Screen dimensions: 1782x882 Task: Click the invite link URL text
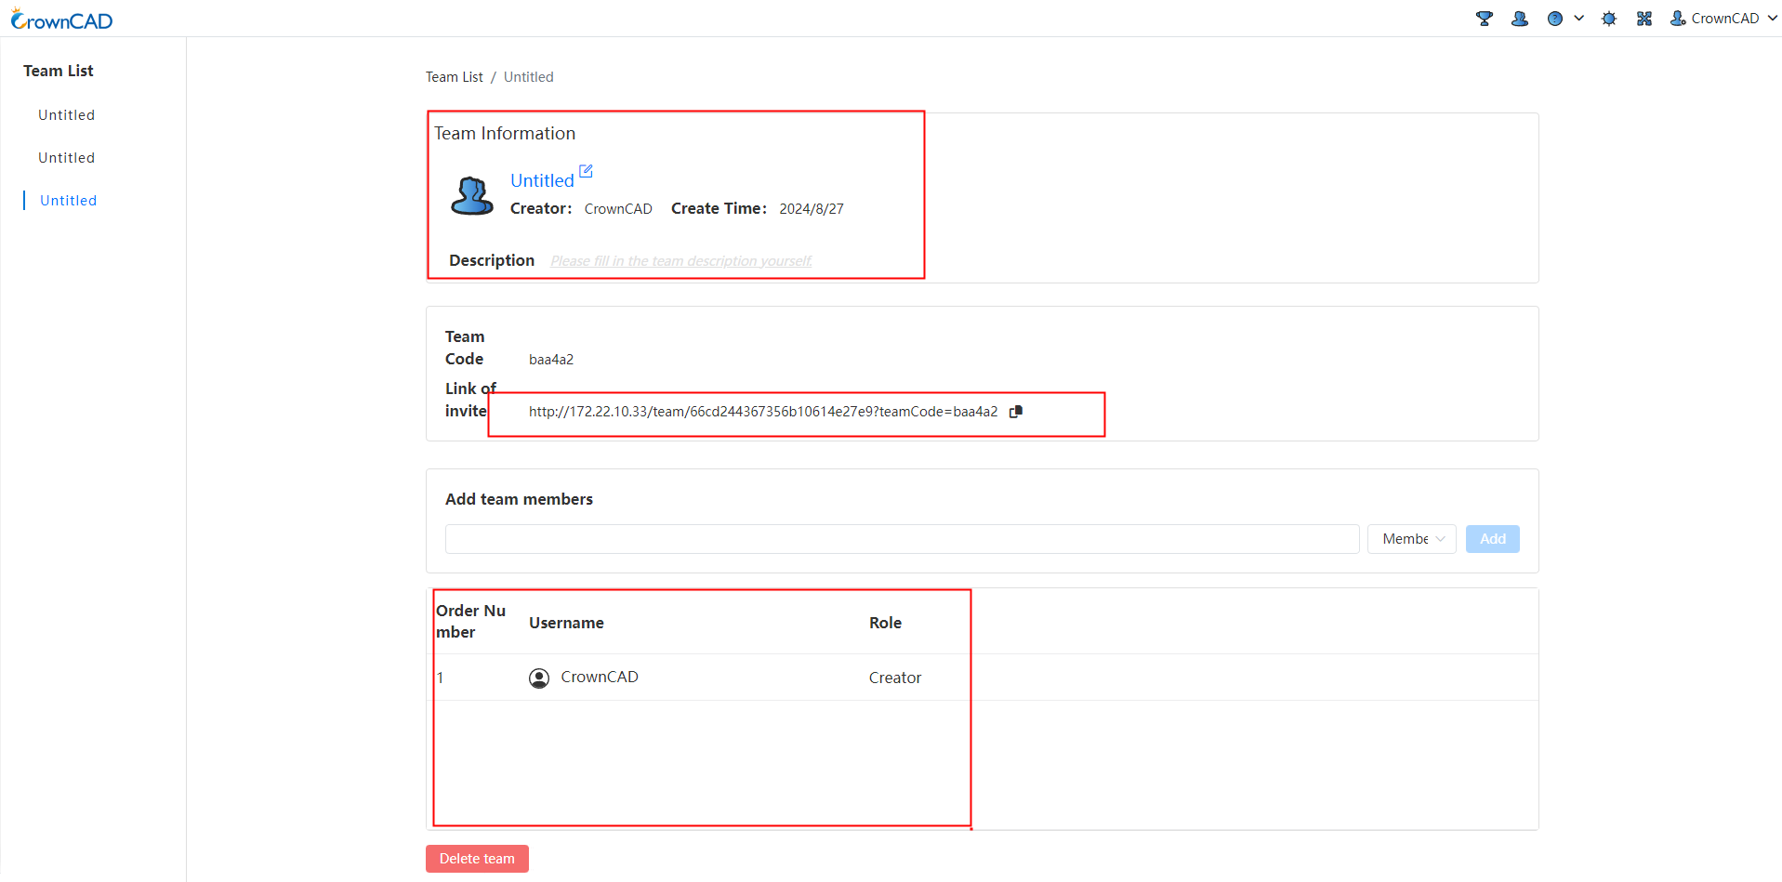click(763, 412)
